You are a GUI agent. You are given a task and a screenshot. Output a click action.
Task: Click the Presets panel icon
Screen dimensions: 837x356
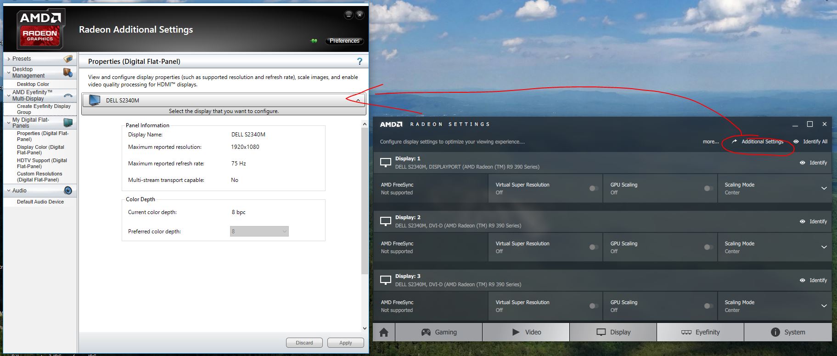pos(68,59)
